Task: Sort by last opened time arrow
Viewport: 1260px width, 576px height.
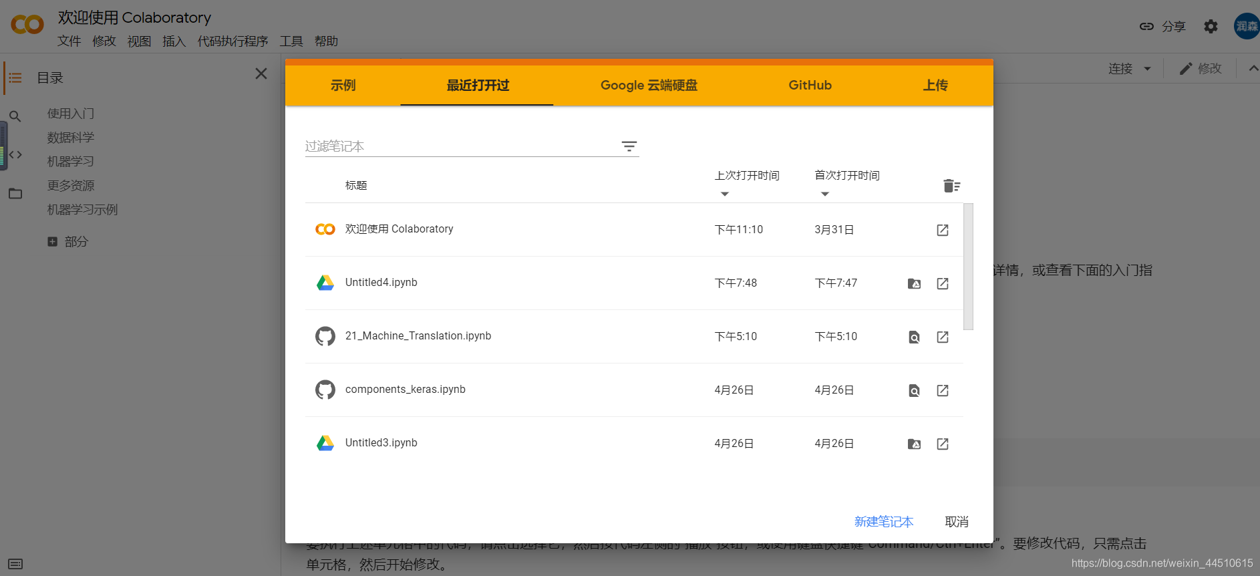Action: click(x=725, y=194)
